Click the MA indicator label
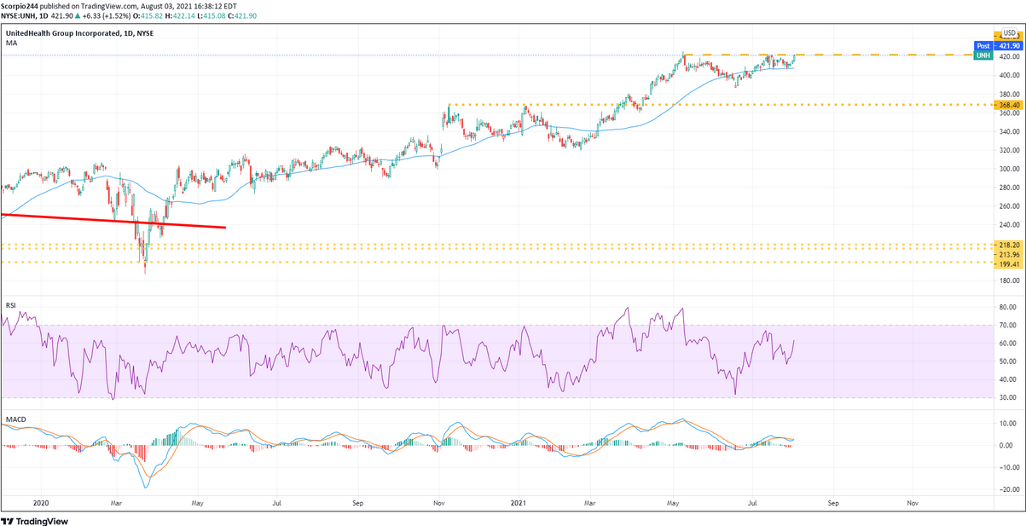1026x526 pixels. (12, 42)
